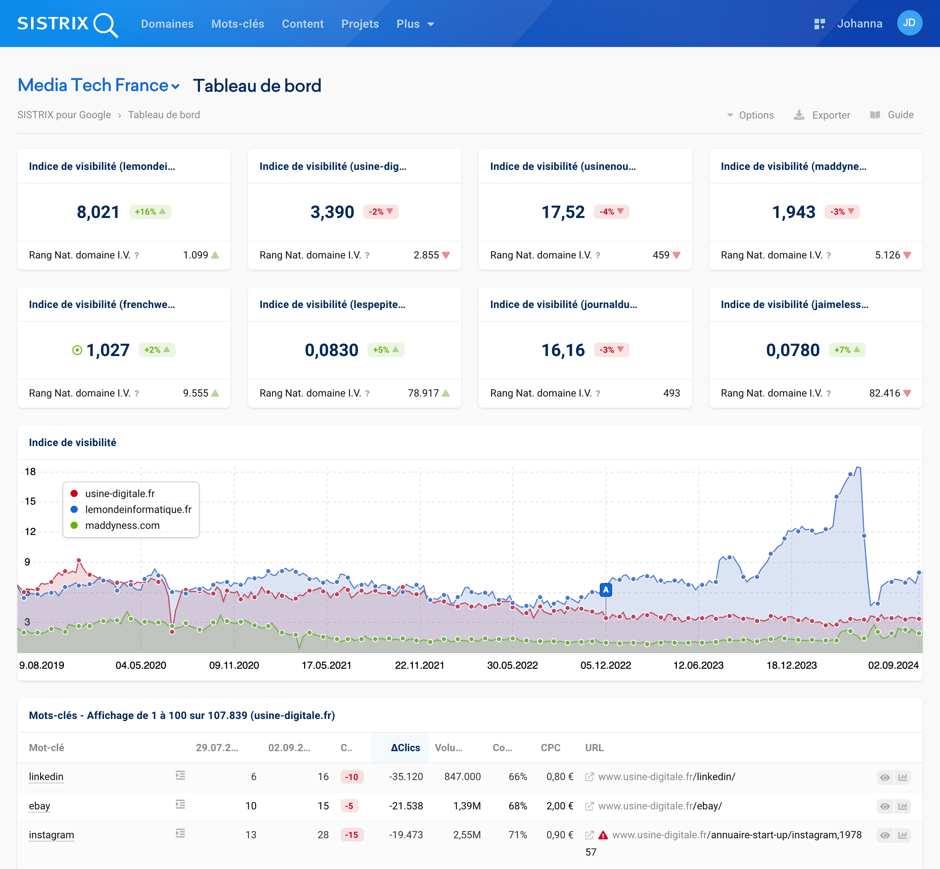The image size is (940, 869).
Task: Open external link icon for ebay URL
Action: click(589, 806)
